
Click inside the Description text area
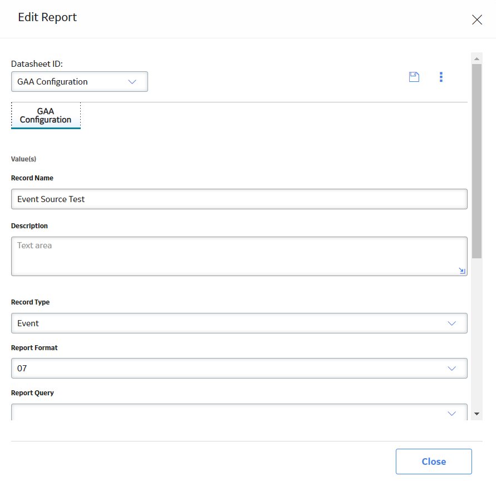239,256
